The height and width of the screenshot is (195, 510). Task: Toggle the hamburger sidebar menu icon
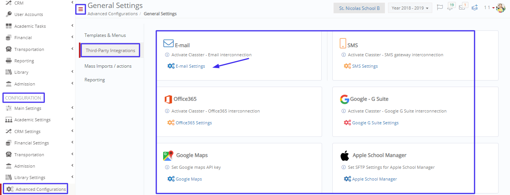(x=80, y=9)
